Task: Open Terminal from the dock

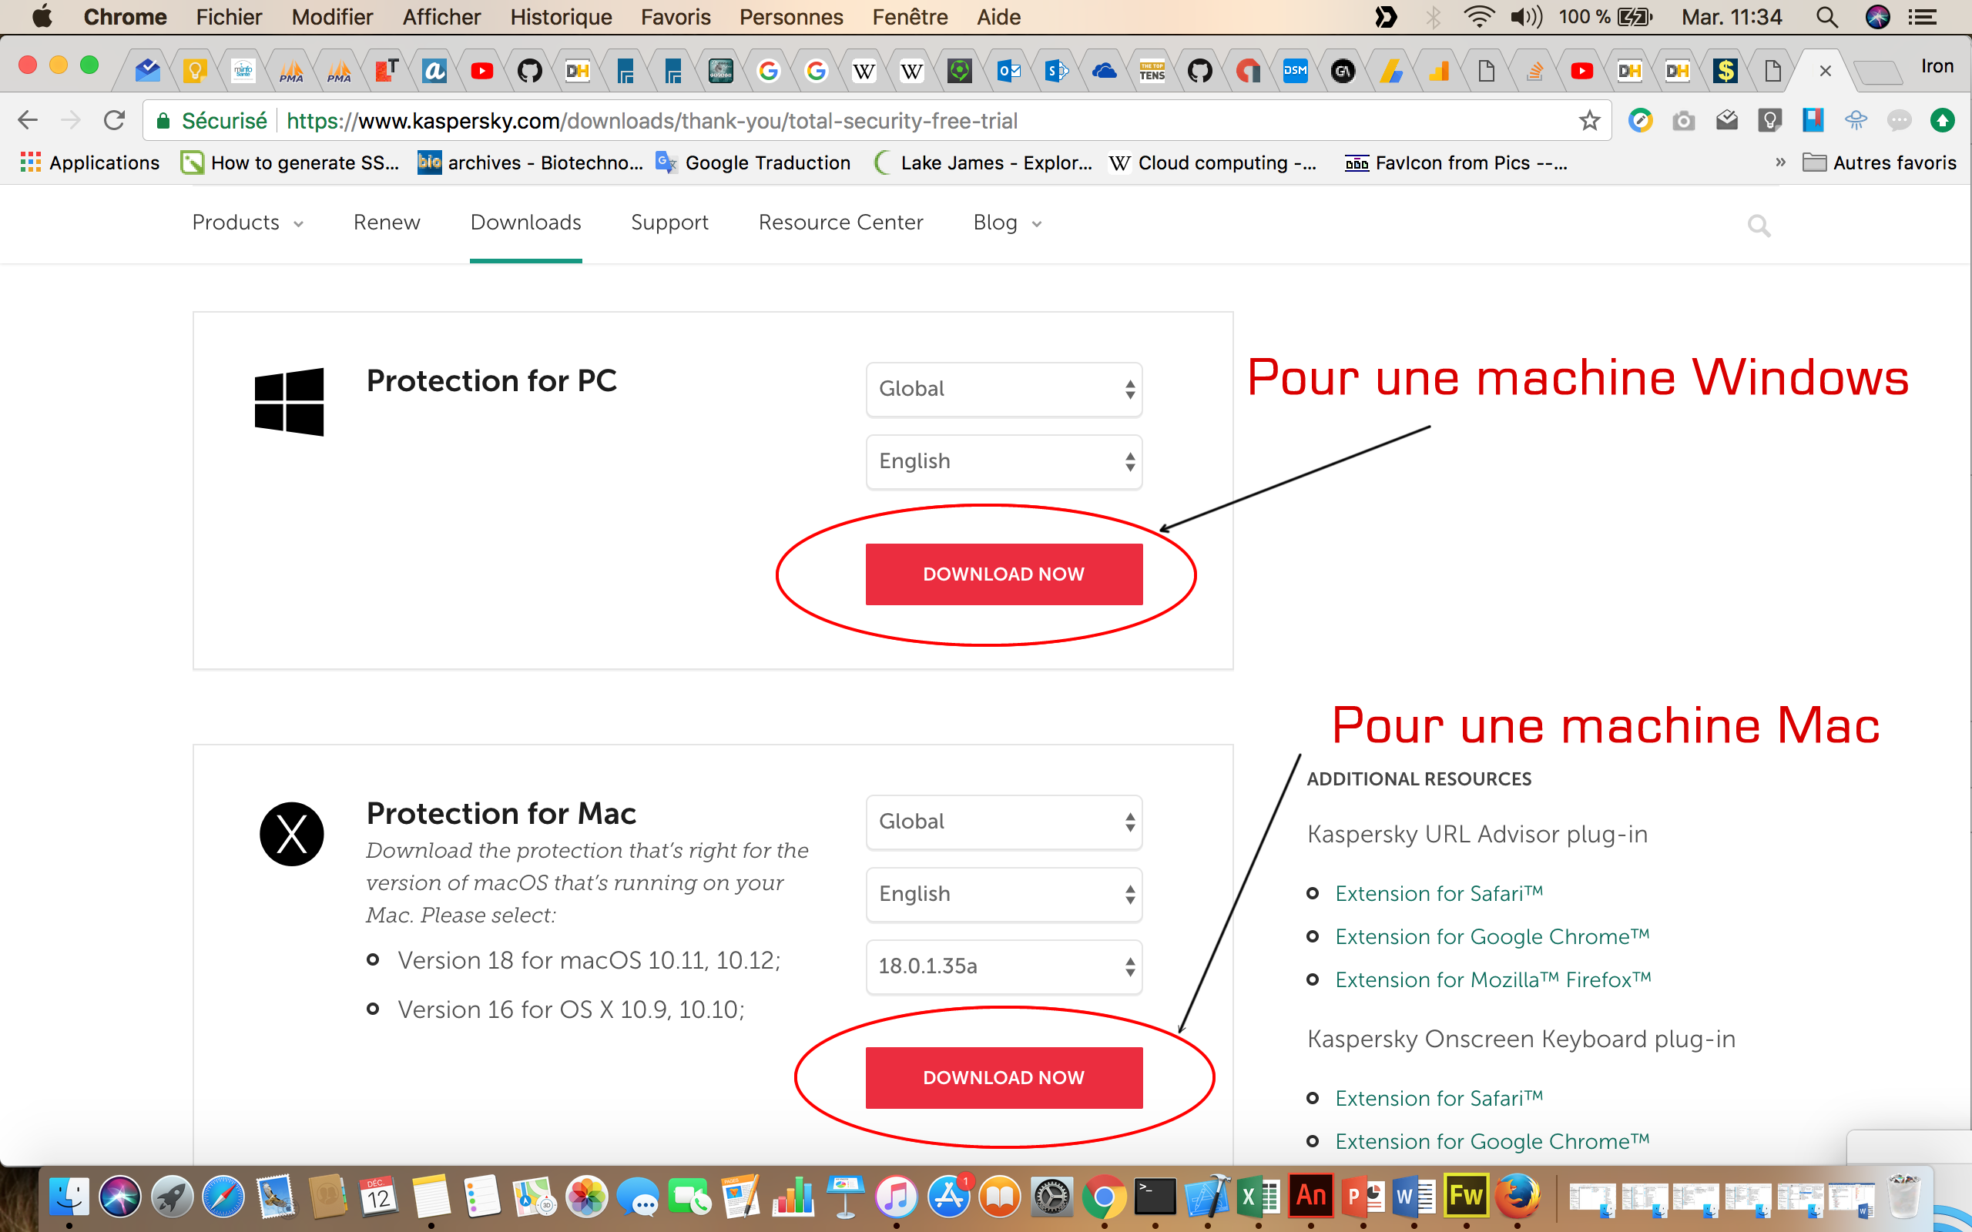Action: tap(1155, 1196)
